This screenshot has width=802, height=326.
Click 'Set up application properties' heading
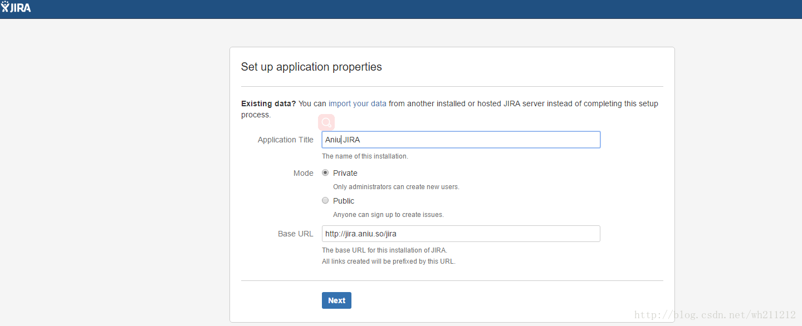[x=311, y=67]
